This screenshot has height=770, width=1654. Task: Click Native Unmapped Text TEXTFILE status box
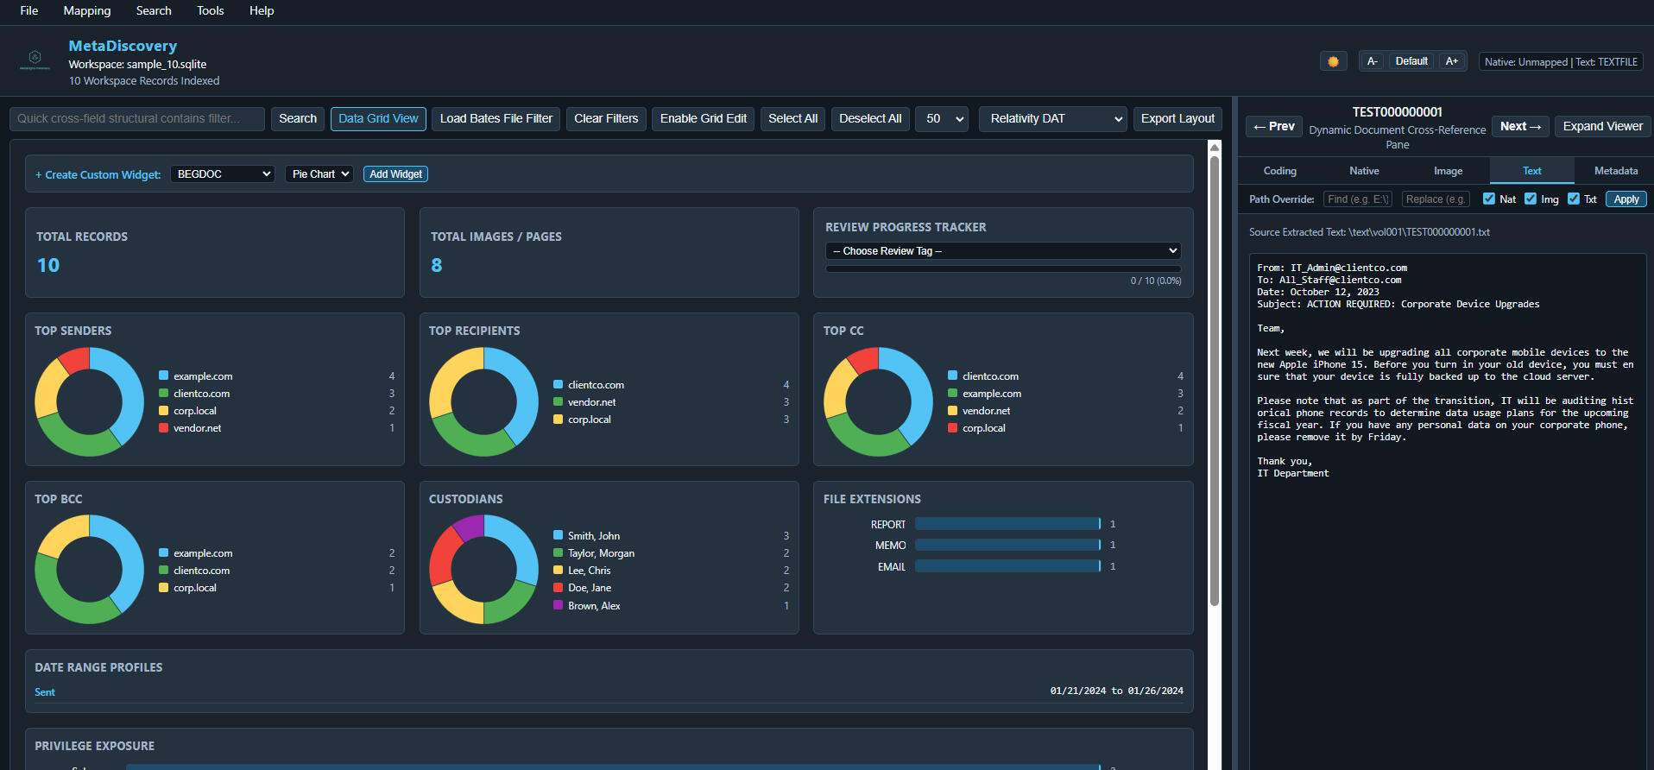coord(1561,61)
